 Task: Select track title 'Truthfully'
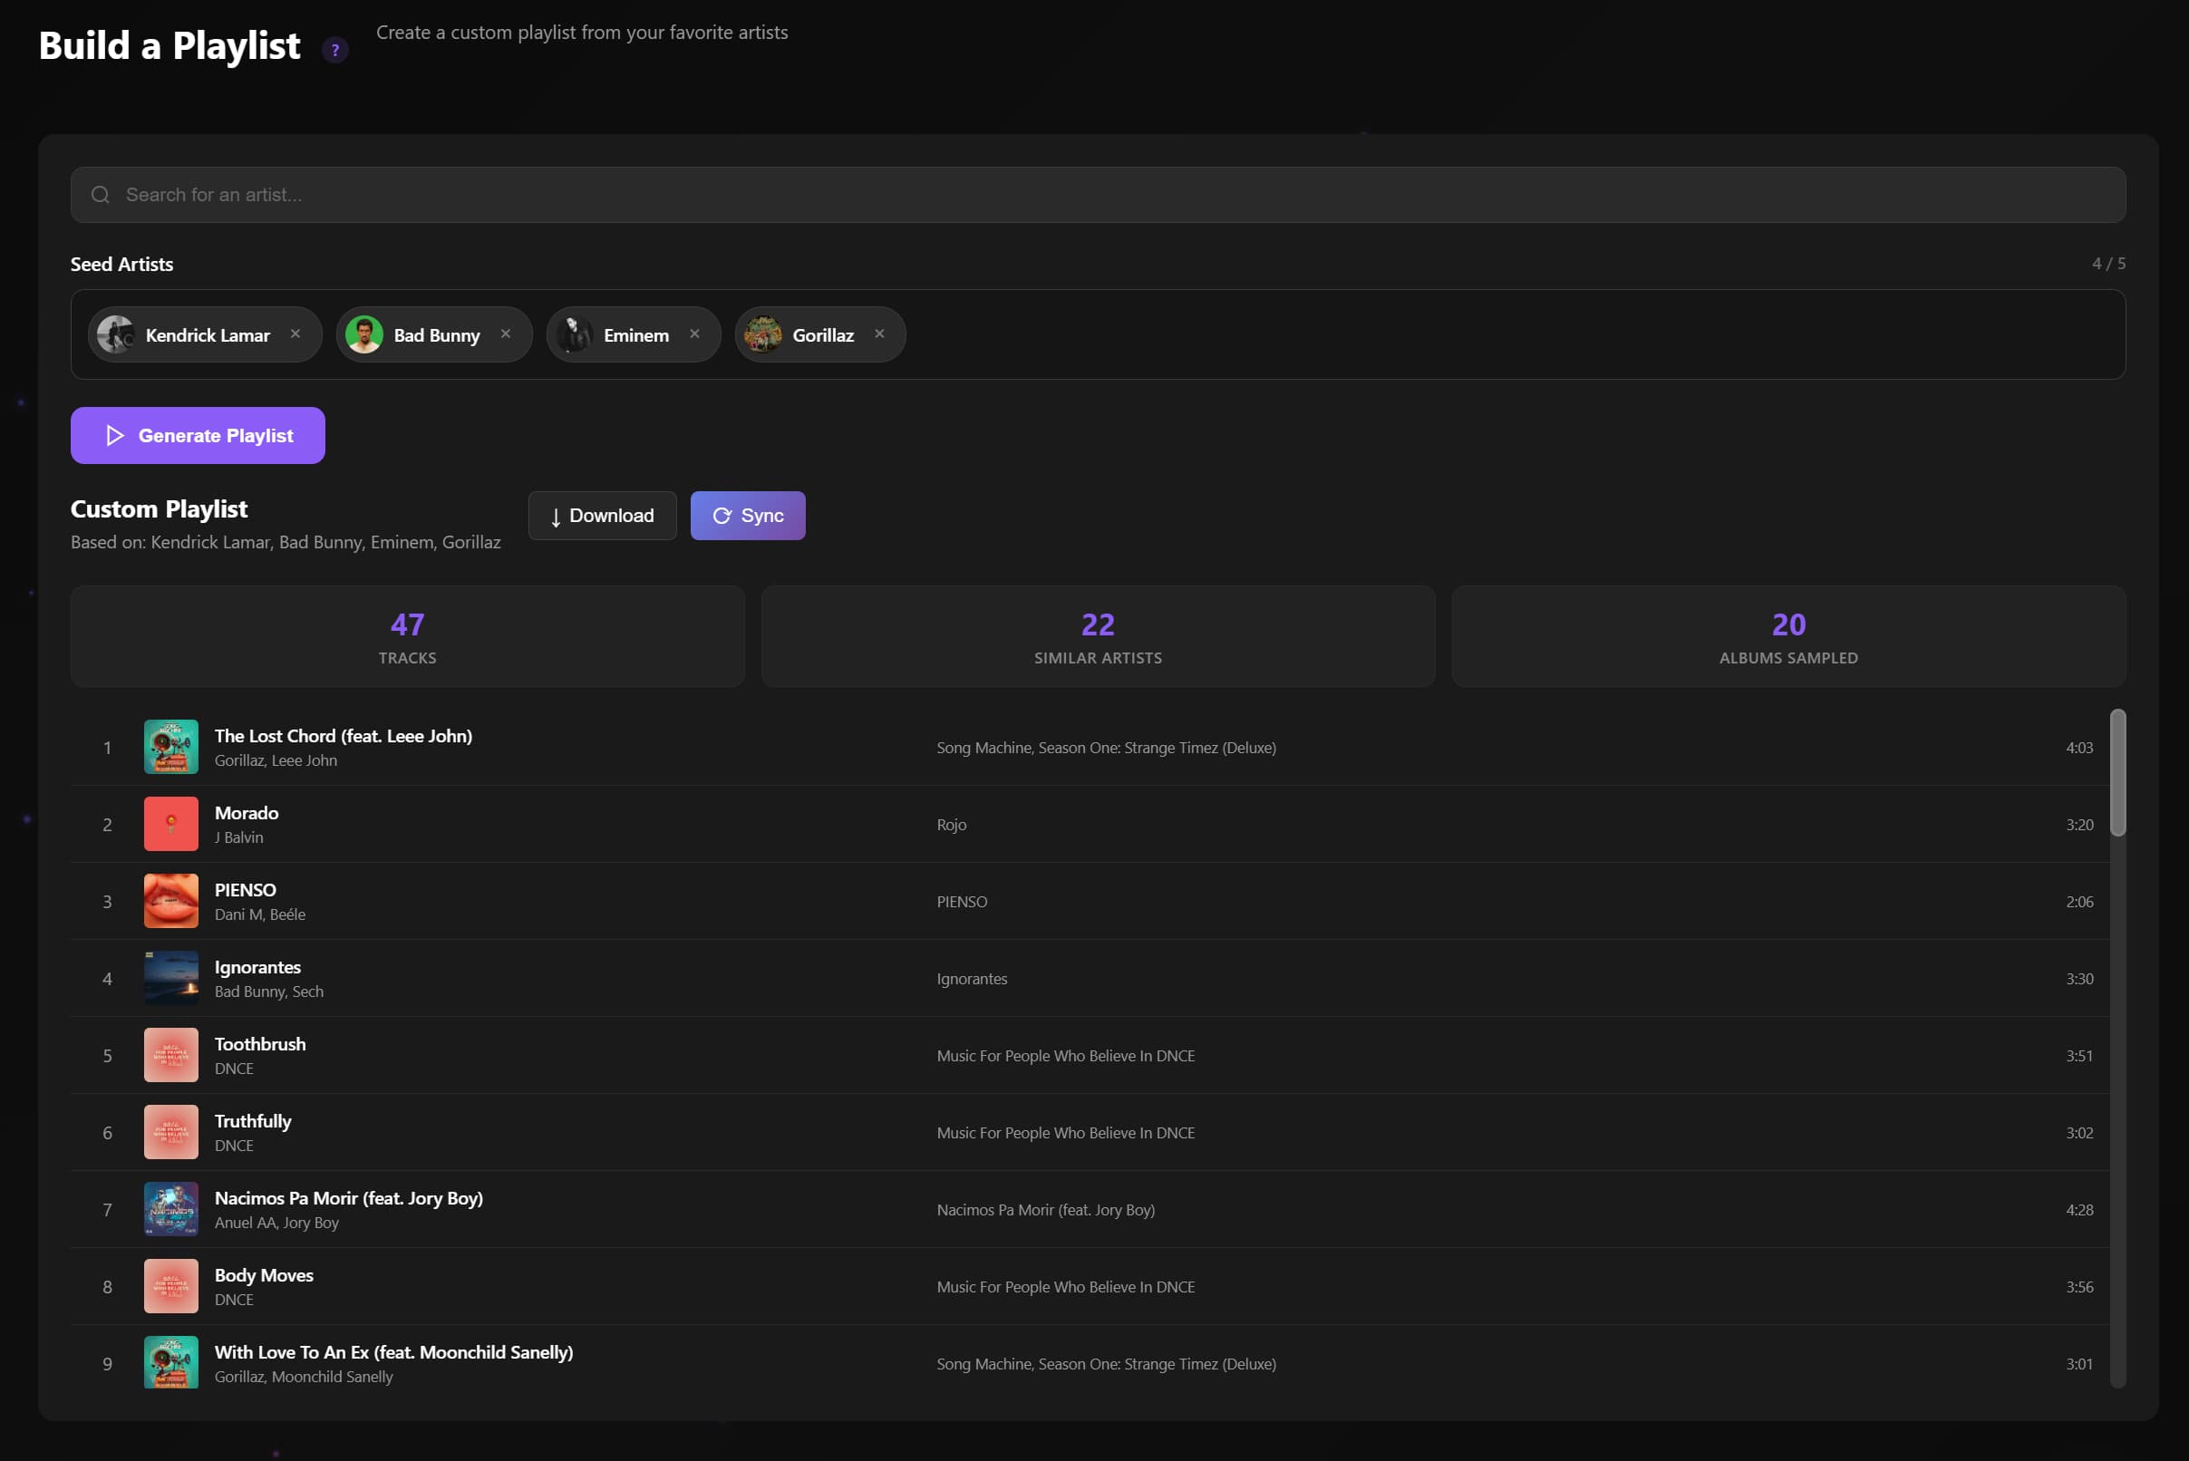(254, 1121)
